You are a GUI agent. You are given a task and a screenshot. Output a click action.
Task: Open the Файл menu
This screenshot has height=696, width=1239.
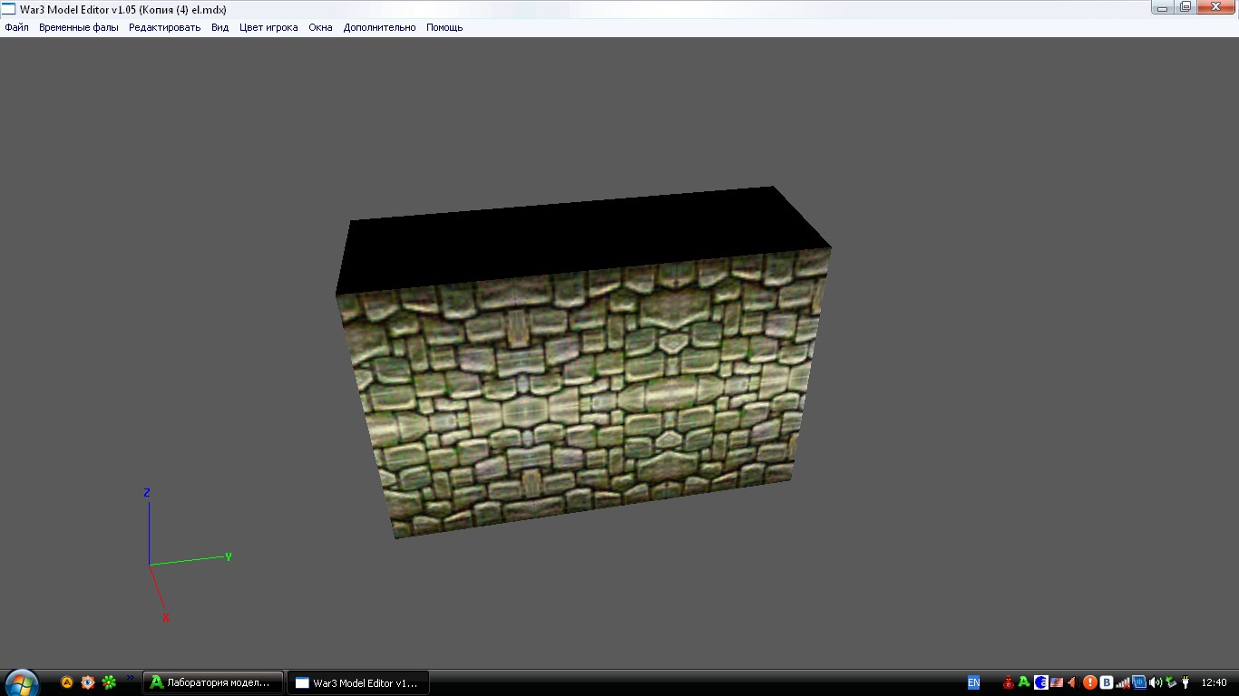[x=16, y=27]
